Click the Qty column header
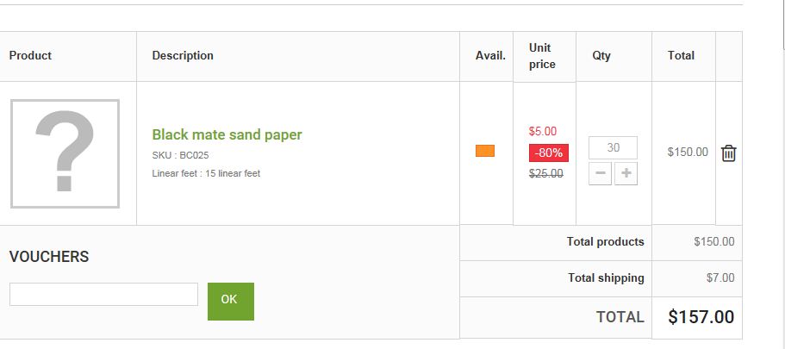The width and height of the screenshot is (785, 349). (x=601, y=55)
